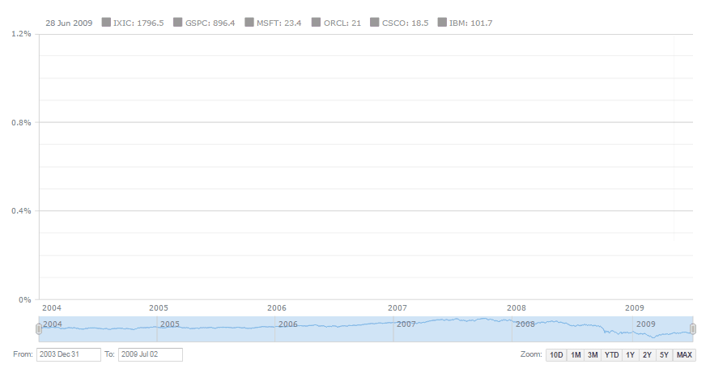Zoom to 3M period
The image size is (710, 377).
[593, 355]
